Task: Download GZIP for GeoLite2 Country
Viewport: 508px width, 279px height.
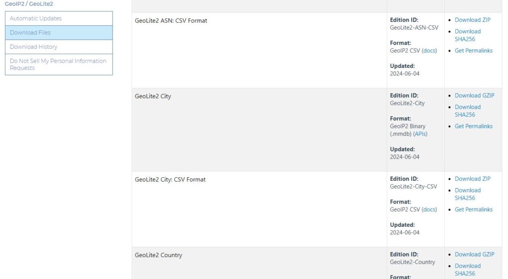Action: coord(474,255)
